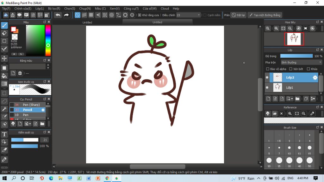Select the Gradient tool
Viewport: 324px width, 182px height.
[4, 83]
